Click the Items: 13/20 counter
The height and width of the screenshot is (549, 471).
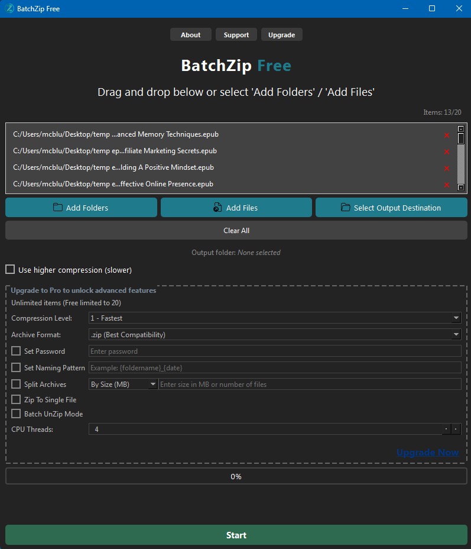click(x=442, y=112)
